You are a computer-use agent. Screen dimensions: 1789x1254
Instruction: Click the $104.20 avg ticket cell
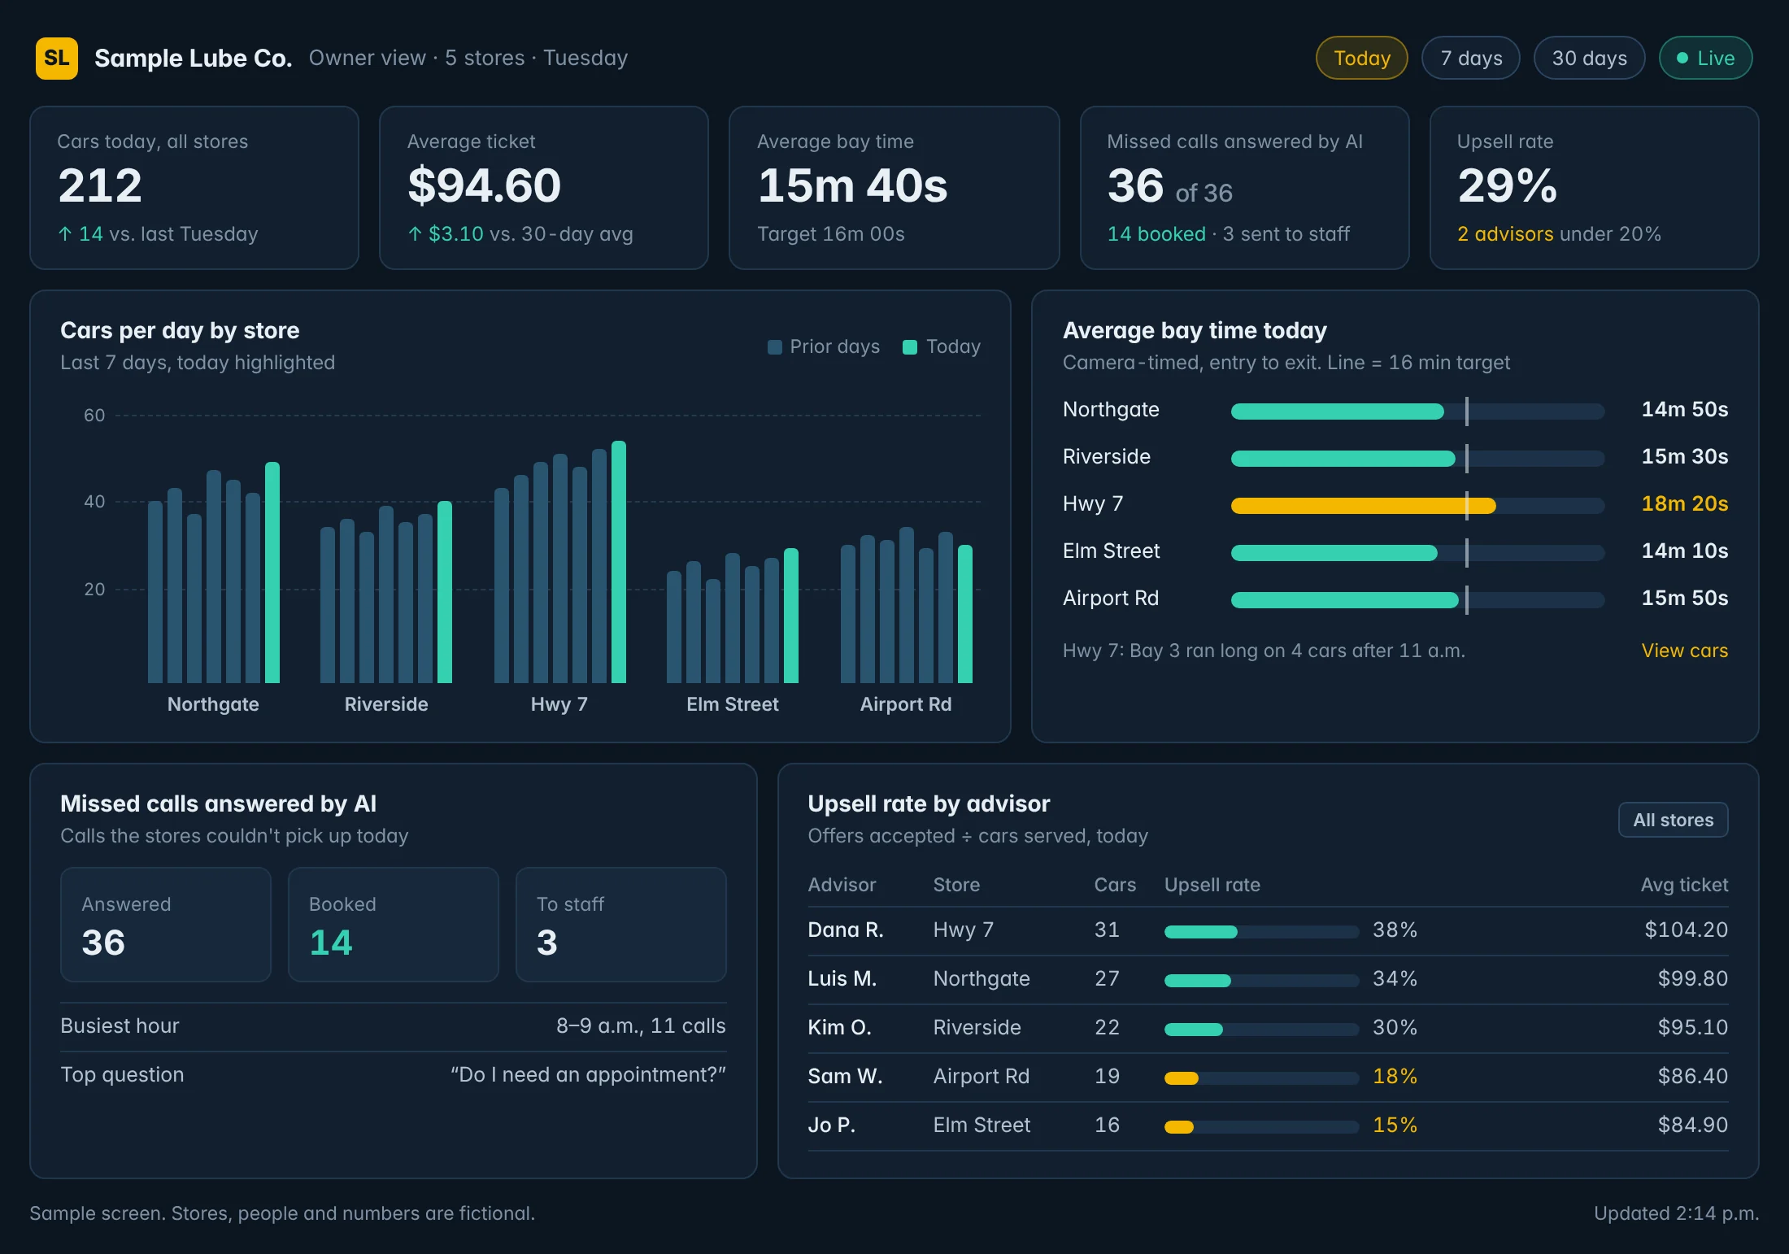click(1686, 930)
